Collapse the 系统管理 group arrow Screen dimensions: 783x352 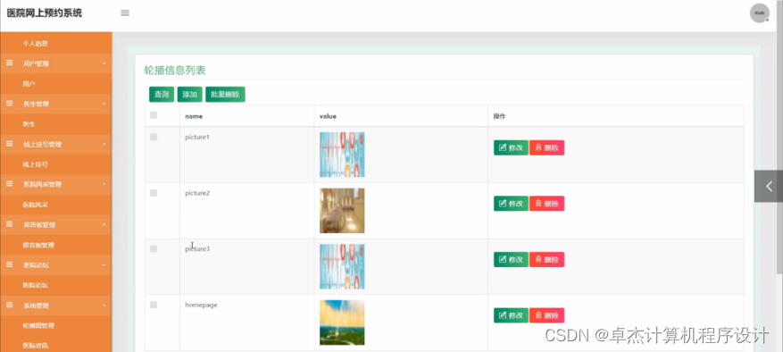coord(104,305)
